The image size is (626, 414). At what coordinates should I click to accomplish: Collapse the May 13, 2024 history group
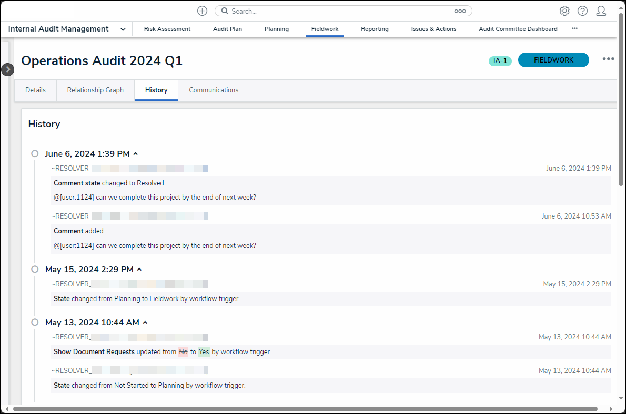pos(145,323)
